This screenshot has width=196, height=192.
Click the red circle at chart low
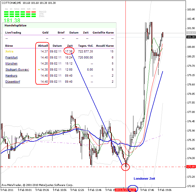coord(125,166)
